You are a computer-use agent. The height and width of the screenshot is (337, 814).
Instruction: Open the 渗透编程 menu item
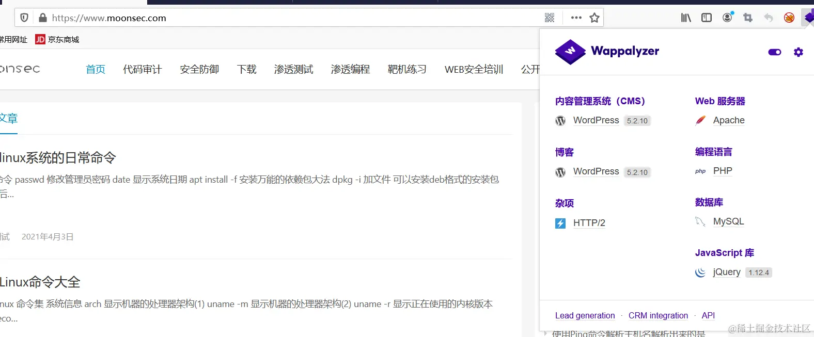pos(351,69)
